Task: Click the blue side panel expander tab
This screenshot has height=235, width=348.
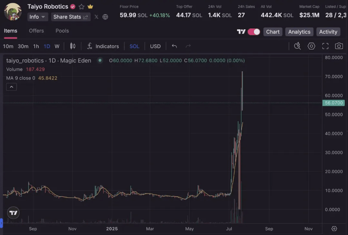Action: click(x=1, y=223)
